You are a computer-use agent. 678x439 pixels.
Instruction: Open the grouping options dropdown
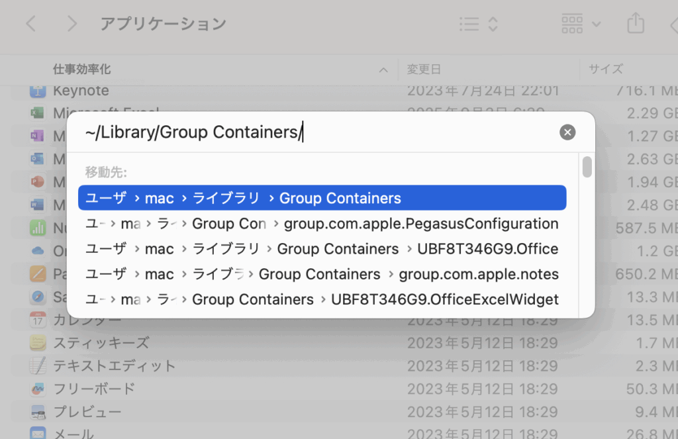point(581,24)
